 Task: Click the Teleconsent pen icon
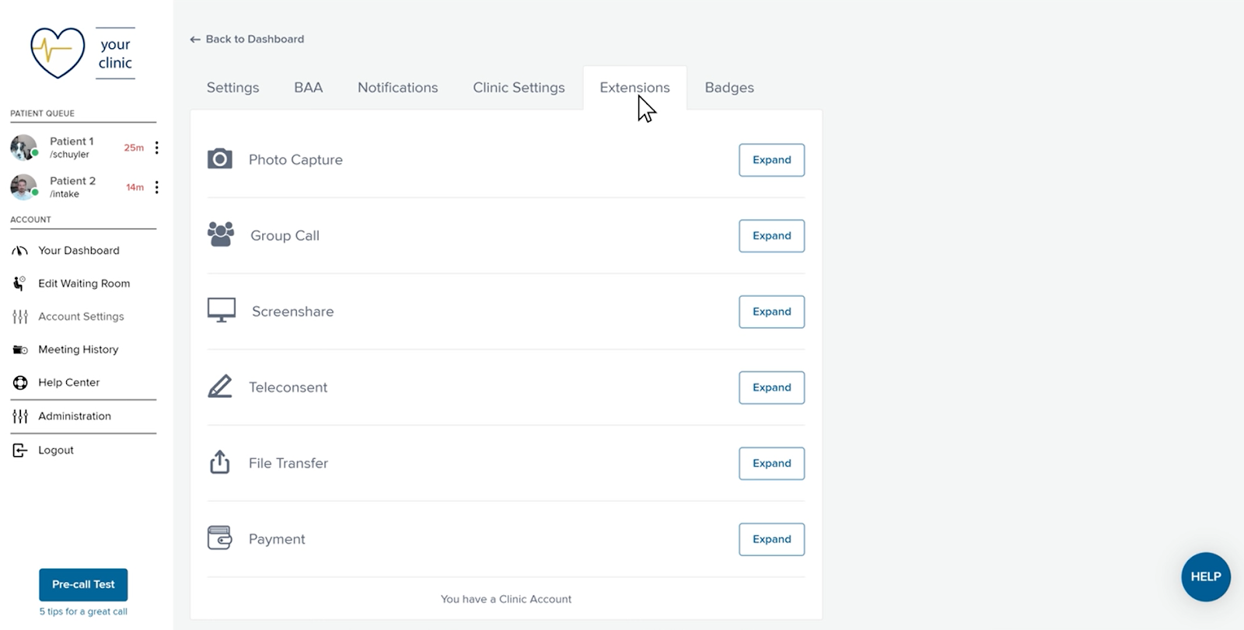coord(220,386)
